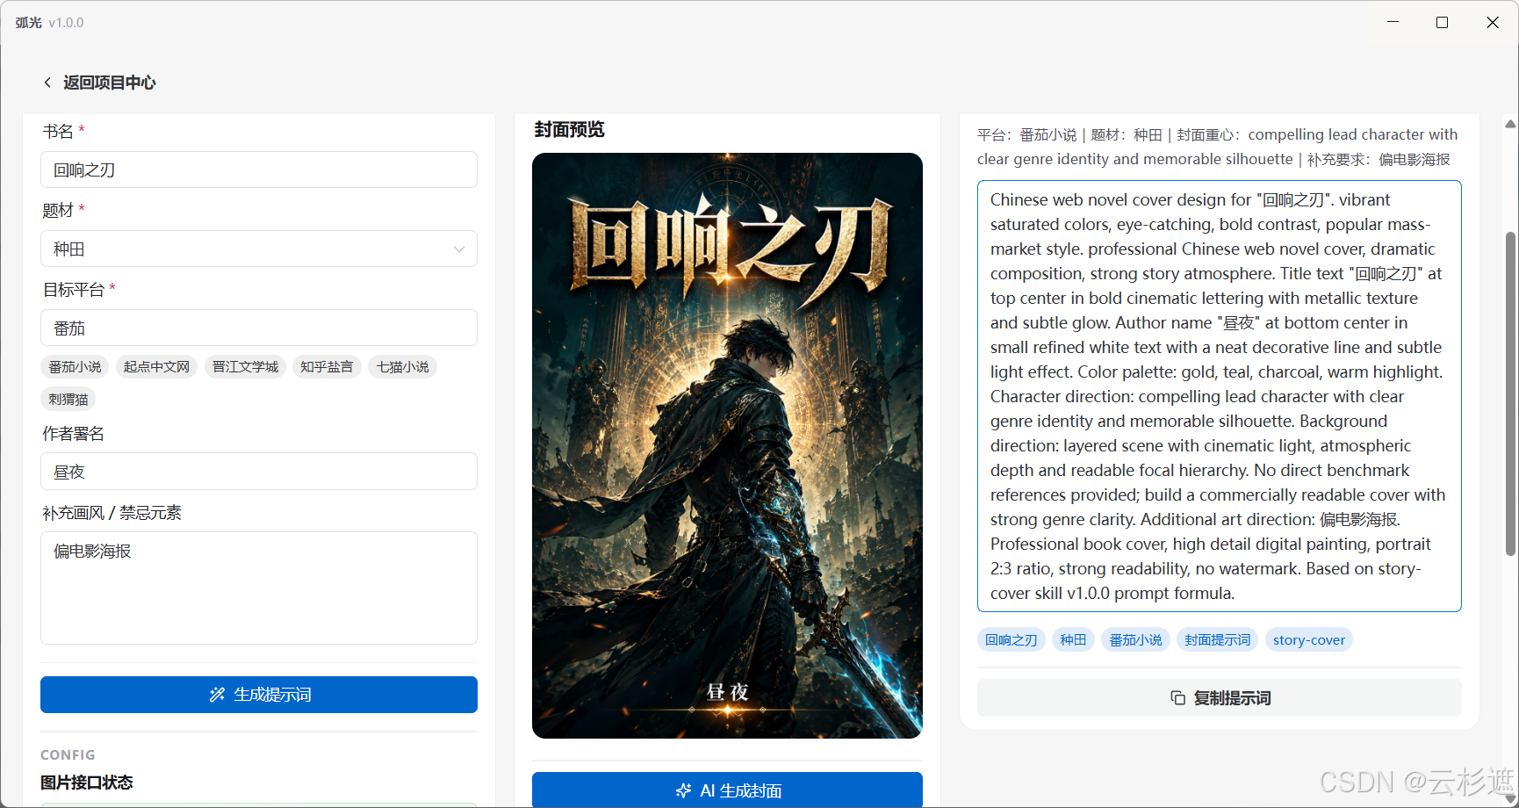Click the 封面提示词 blue tag
Image resolution: width=1519 pixels, height=808 pixels.
(x=1217, y=639)
